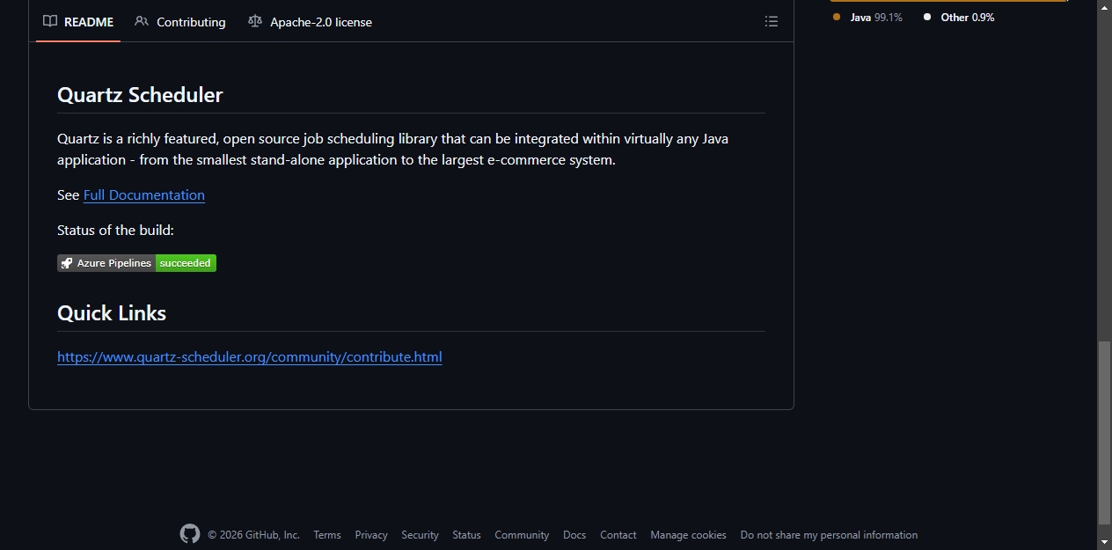The image size is (1112, 550).
Task: Click the Azure Pipelines succeeded badge
Action: click(x=136, y=263)
